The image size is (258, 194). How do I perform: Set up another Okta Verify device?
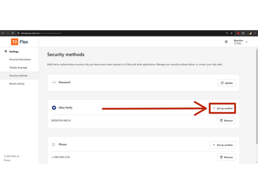[x=223, y=108]
